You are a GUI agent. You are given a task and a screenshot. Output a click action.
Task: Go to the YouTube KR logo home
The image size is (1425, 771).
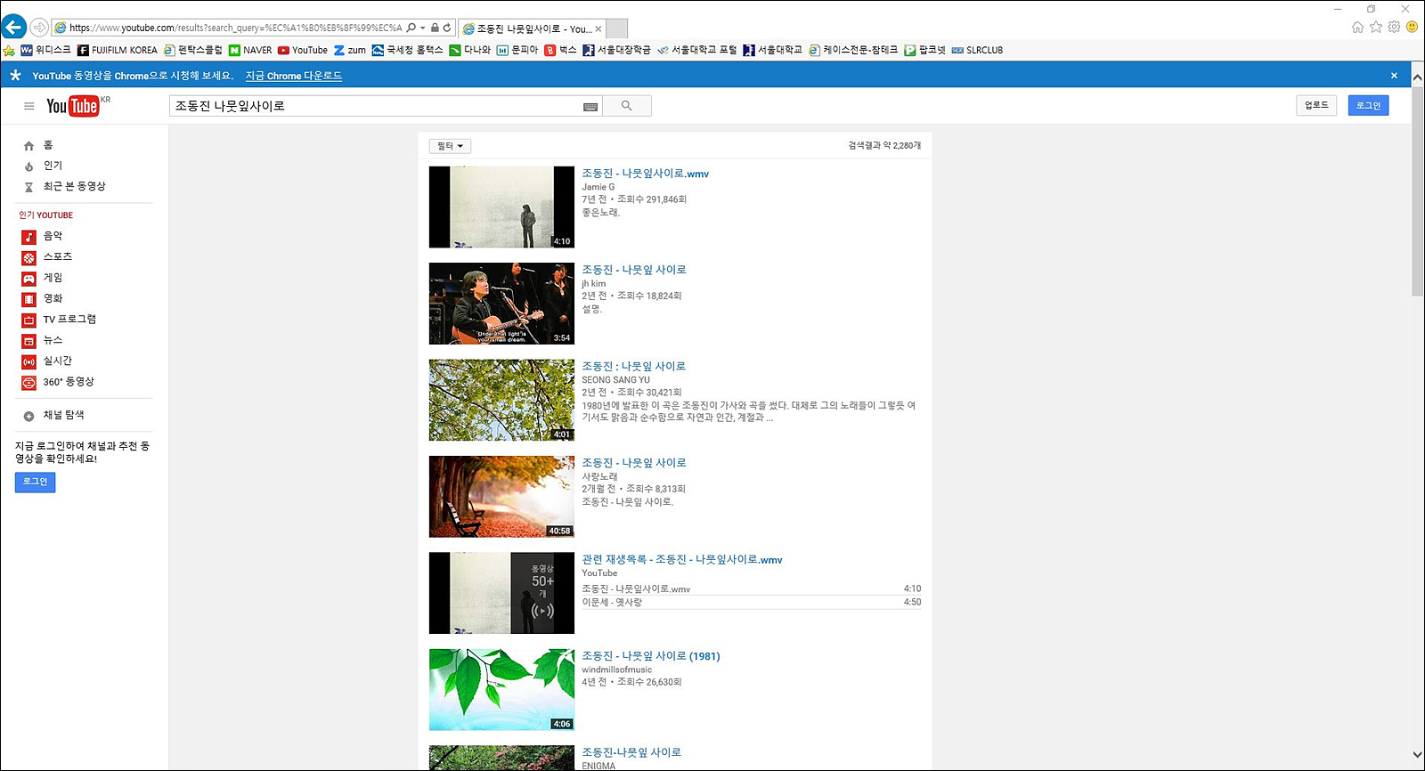(x=77, y=106)
